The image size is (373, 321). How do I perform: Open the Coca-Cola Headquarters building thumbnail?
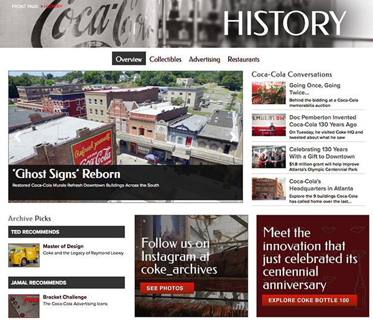[269, 189]
